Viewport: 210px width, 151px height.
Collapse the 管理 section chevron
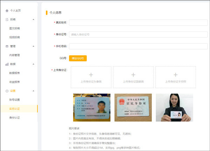(x=33, y=46)
